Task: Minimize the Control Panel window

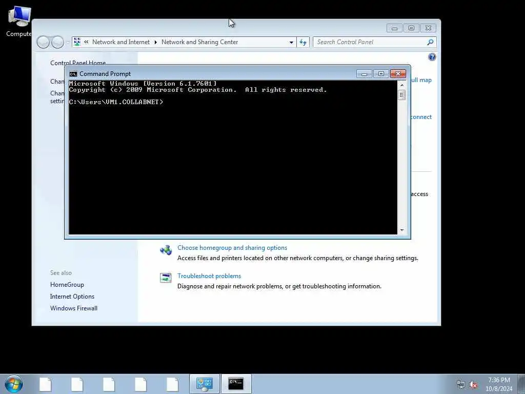Action: 394,28
